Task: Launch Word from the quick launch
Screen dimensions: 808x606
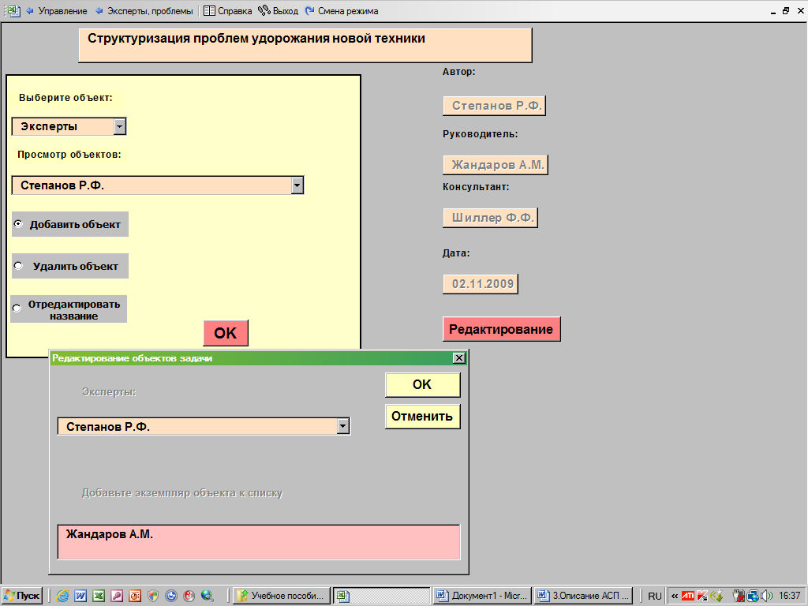Action: (80, 596)
